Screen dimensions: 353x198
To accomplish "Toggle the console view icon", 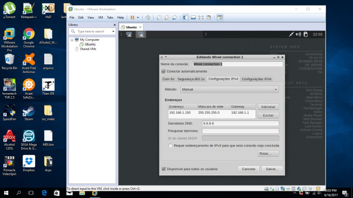I will 220,17.
